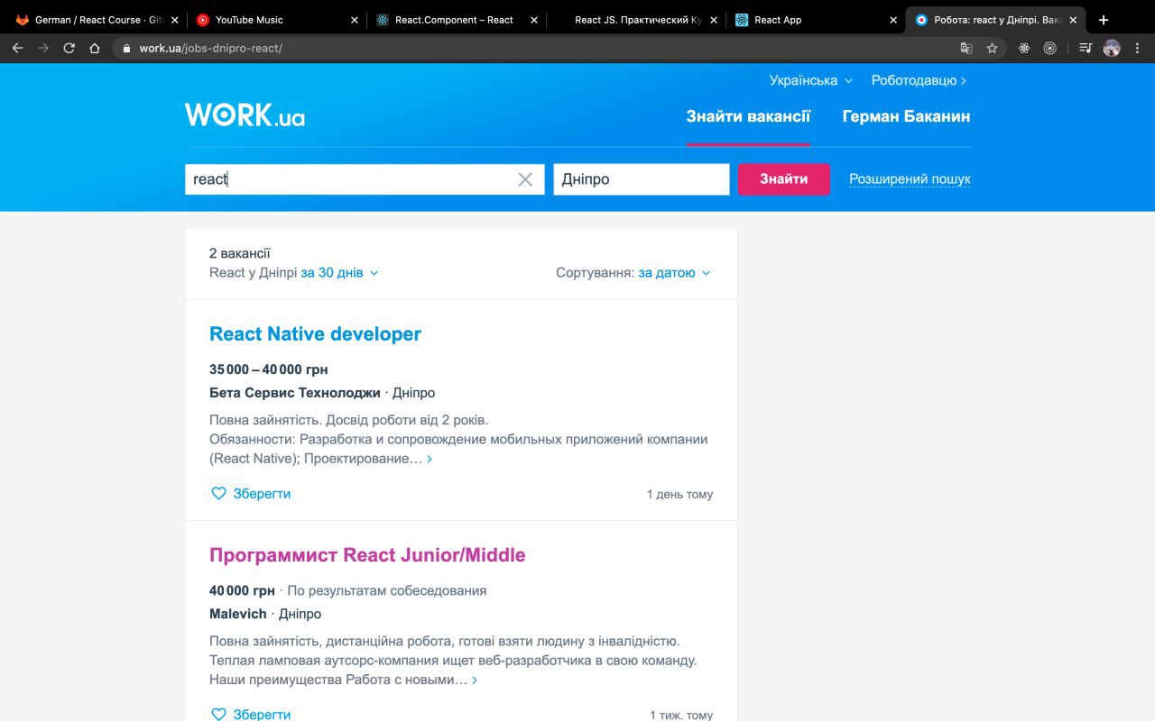Click the Malevich company name
The height and width of the screenshot is (721, 1155).
point(238,614)
